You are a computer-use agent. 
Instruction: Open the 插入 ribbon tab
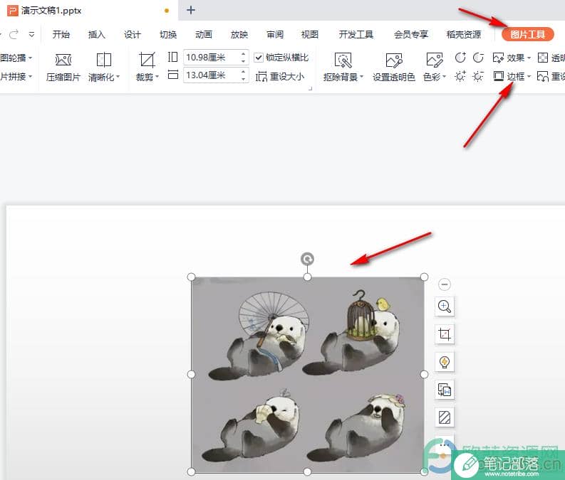[x=97, y=35]
